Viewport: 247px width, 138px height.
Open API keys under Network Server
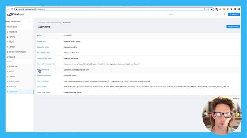point(12,47)
